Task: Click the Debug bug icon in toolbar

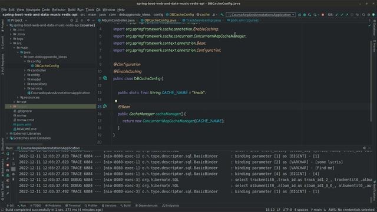Action: tap(305, 15)
